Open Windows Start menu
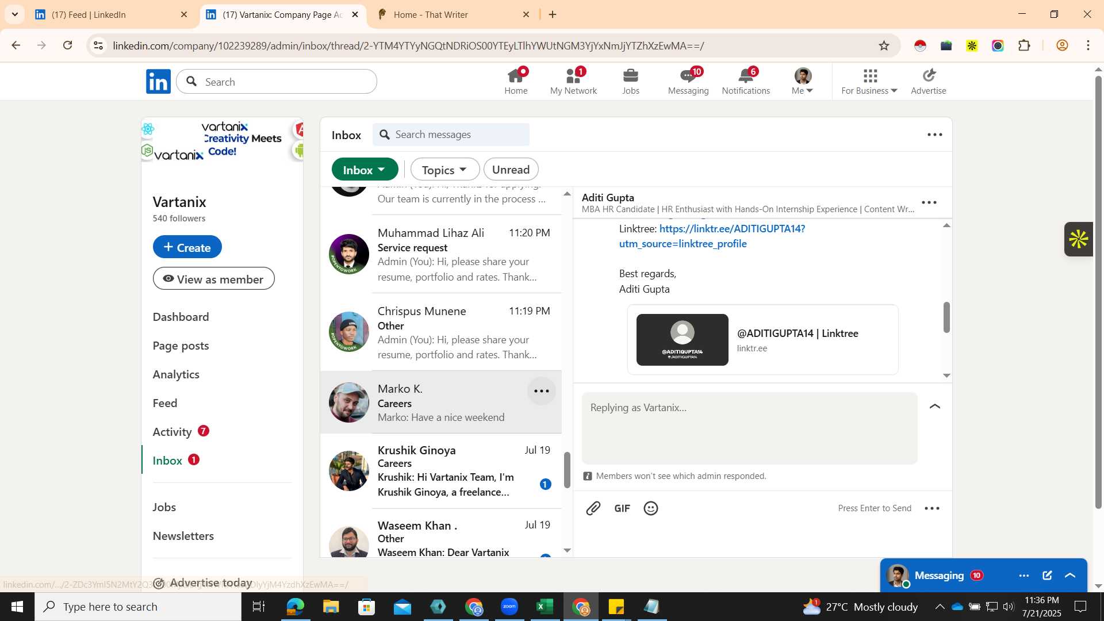 (17, 607)
